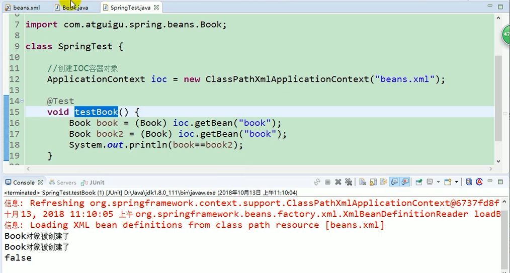510x273 pixels.
Task: Toggle show console when standard out changes
Action: point(394,182)
